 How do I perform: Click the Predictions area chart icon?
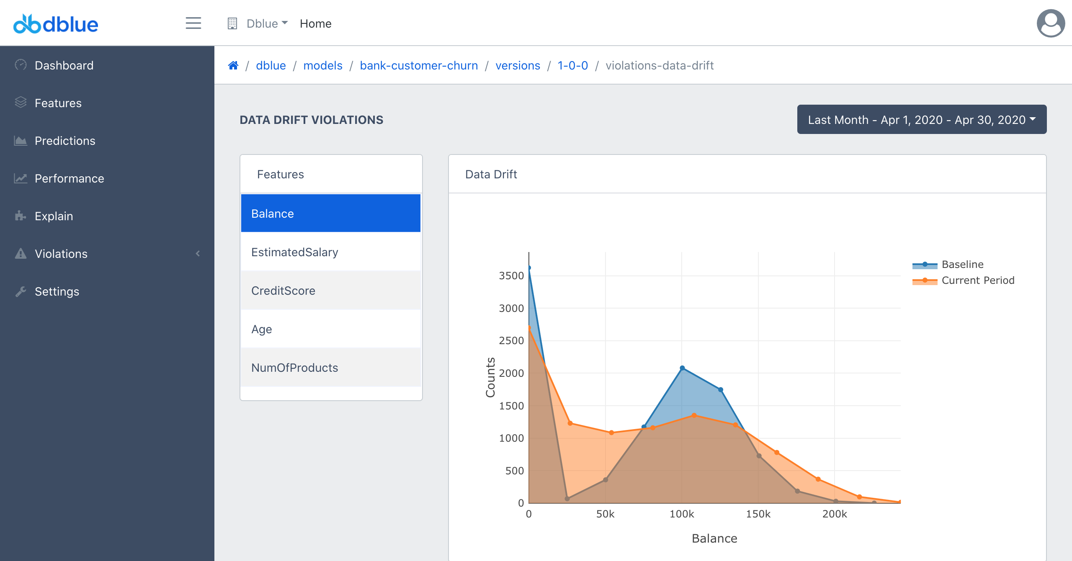click(21, 141)
